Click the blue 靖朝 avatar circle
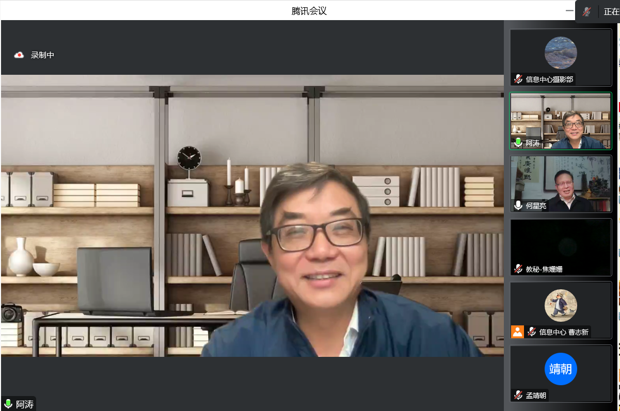 561,369
